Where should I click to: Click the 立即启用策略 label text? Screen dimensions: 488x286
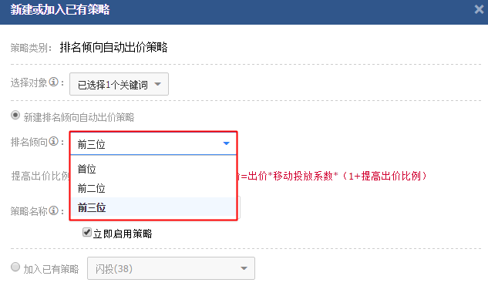point(123,234)
